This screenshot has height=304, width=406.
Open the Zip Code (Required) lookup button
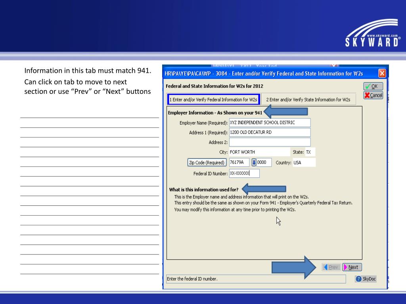click(207, 162)
